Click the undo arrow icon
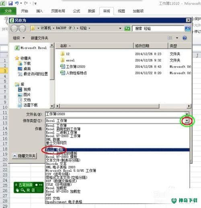This screenshot has height=208, width=201. (17, 3)
